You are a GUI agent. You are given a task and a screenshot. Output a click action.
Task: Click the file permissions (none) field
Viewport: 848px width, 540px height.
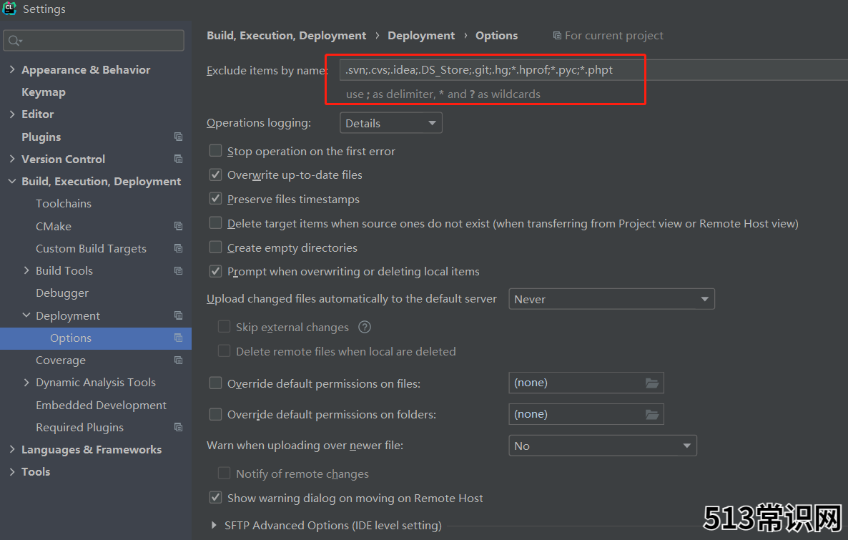(x=586, y=383)
